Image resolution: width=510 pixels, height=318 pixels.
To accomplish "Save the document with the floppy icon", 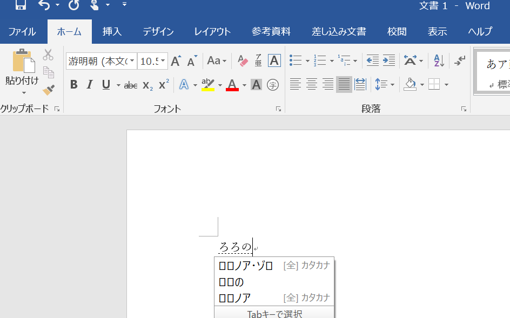I will (21, 4).
